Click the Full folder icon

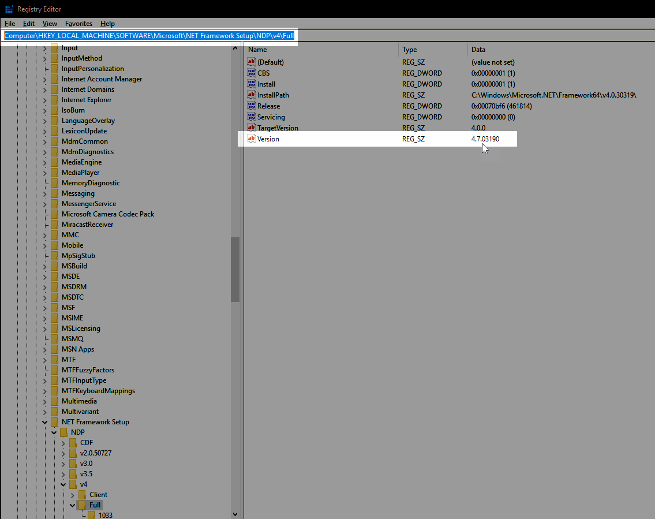[x=82, y=505]
